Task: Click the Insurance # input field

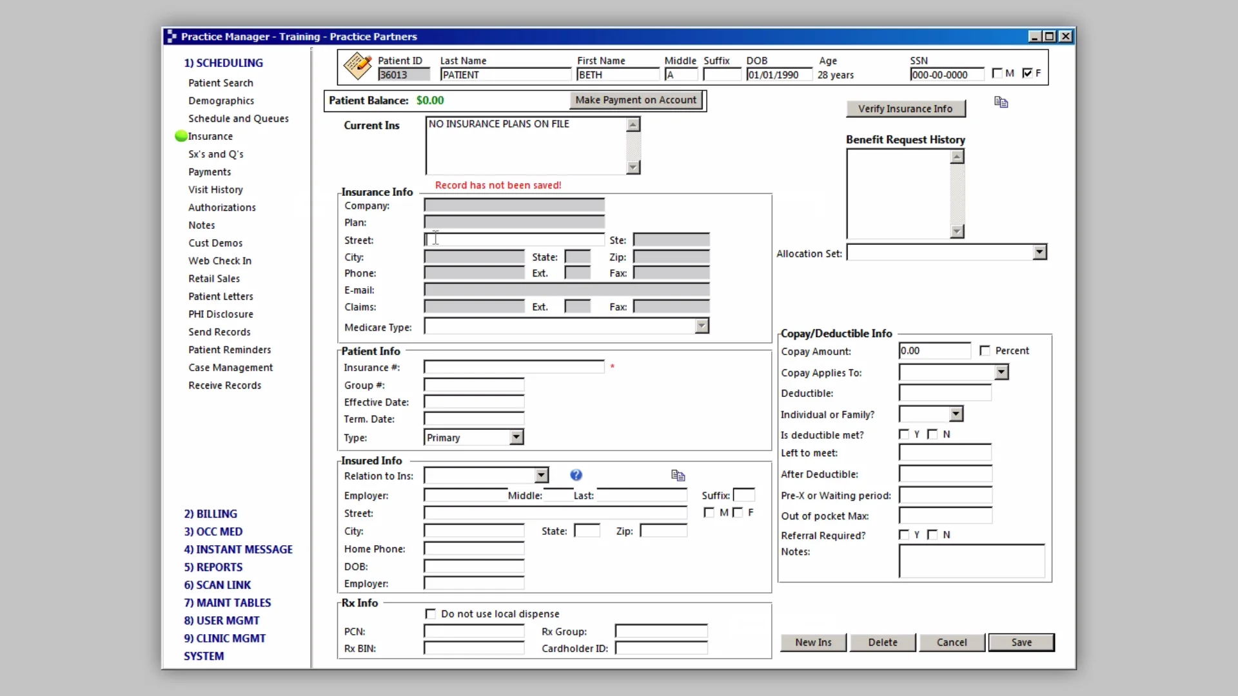Action: [513, 367]
